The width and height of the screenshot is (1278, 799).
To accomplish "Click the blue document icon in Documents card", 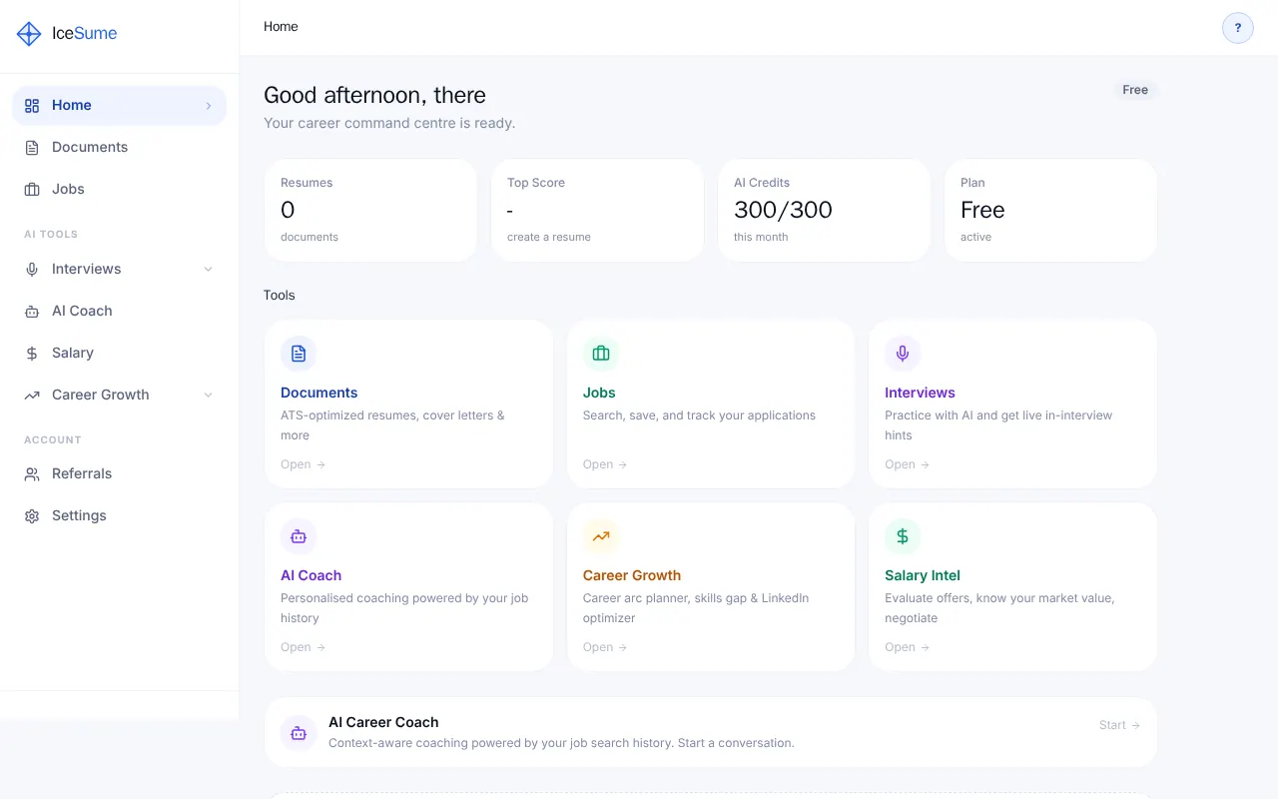I will [x=299, y=354].
